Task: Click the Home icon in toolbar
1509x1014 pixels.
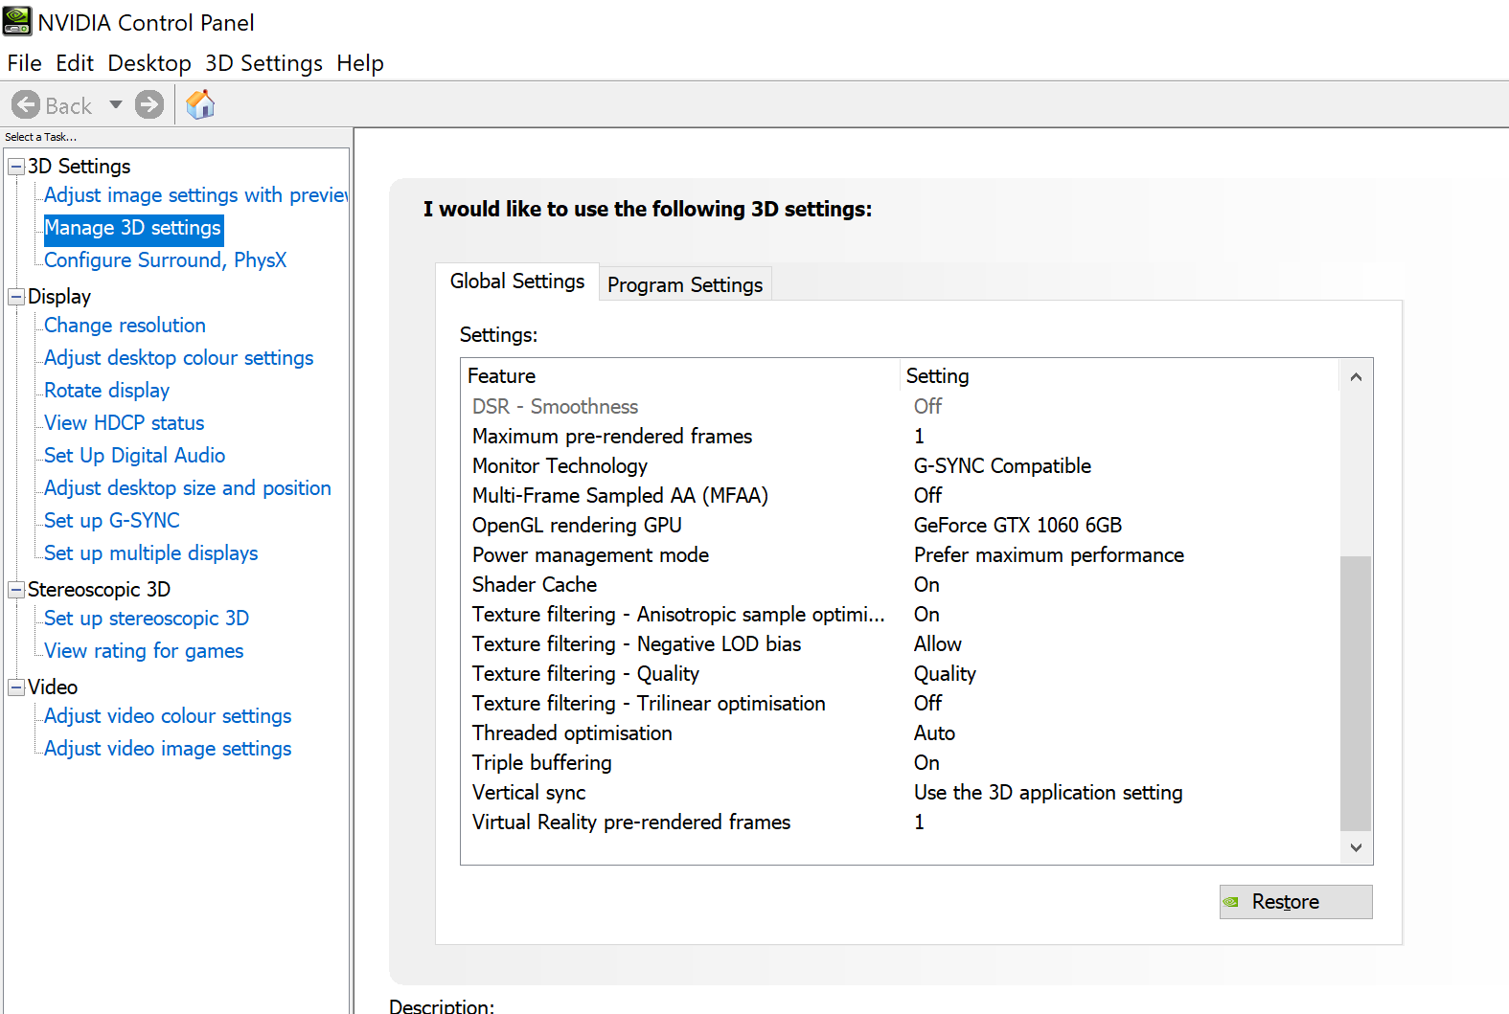Action: point(200,104)
